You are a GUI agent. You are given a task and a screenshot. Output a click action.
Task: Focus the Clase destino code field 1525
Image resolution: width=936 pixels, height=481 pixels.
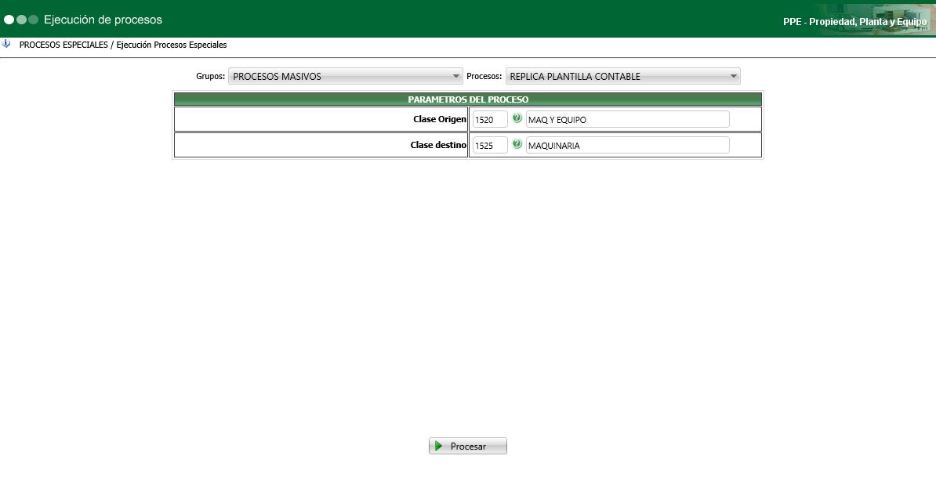click(x=490, y=145)
